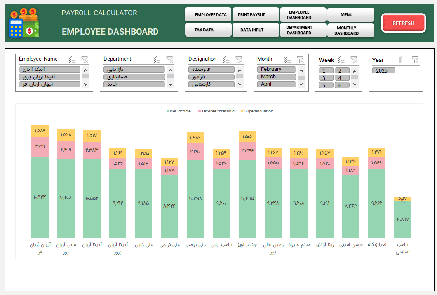The image size is (437, 295).
Task: Click Week slicer down arrow
Action: point(355,84)
